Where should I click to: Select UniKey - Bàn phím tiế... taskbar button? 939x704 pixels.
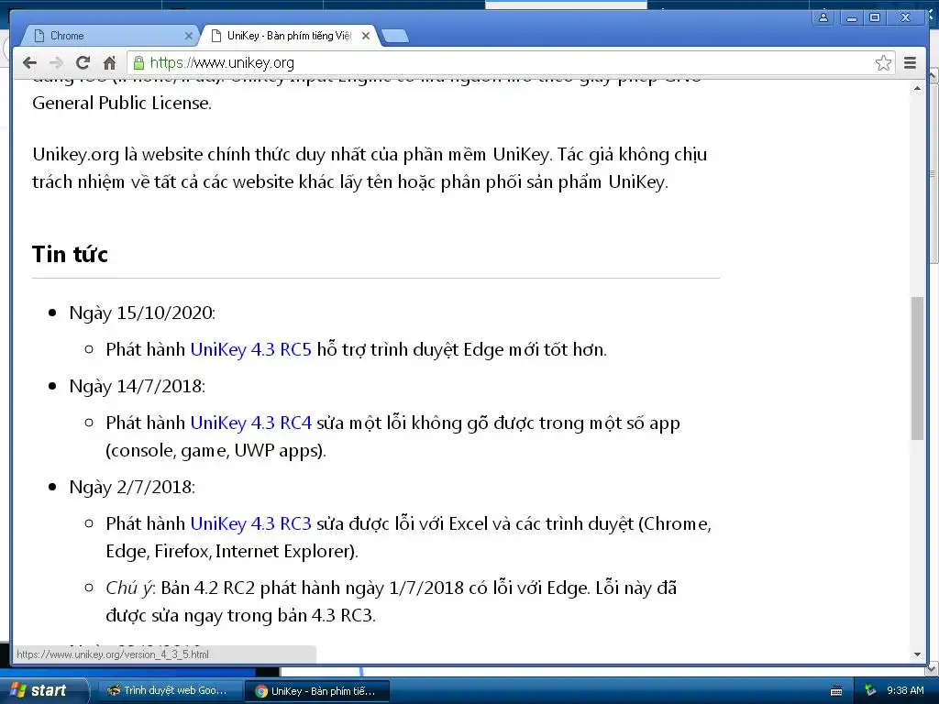(317, 691)
